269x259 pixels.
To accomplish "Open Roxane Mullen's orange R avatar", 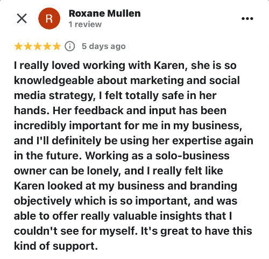I will 49,18.
